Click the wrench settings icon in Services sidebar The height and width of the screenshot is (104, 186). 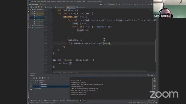point(31,86)
